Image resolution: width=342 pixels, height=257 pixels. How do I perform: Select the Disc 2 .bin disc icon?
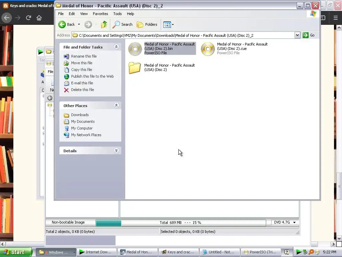135,49
